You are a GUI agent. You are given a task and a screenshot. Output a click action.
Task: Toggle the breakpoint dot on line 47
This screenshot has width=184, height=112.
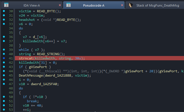[x=4, y=84]
